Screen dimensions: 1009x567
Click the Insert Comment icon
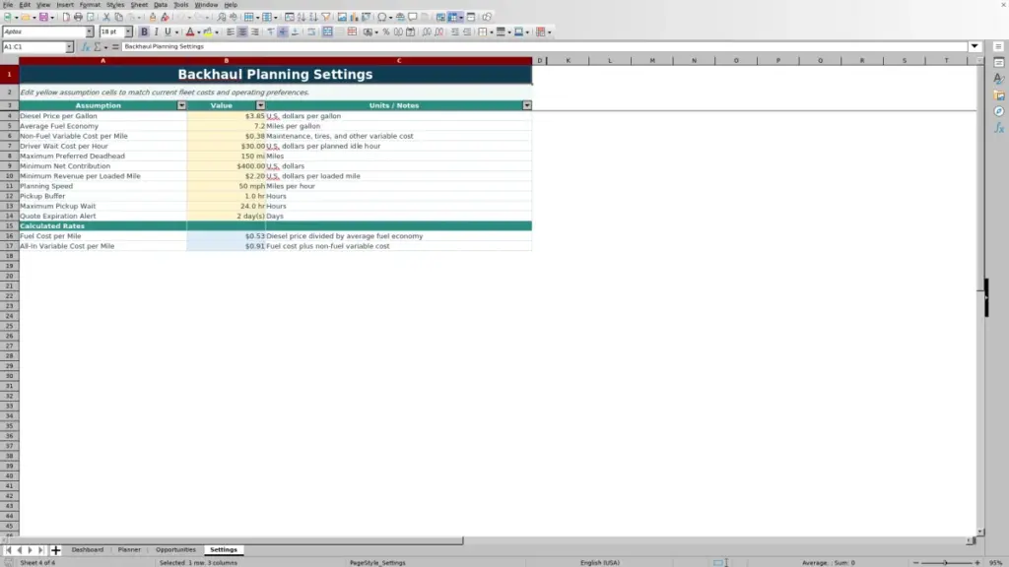point(413,17)
